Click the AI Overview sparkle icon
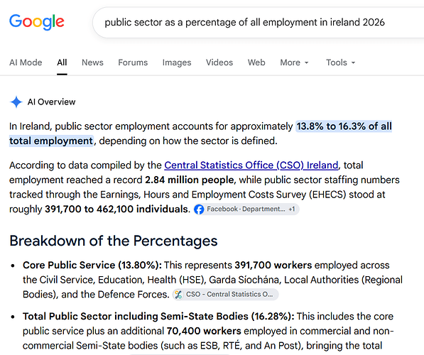 (16, 102)
